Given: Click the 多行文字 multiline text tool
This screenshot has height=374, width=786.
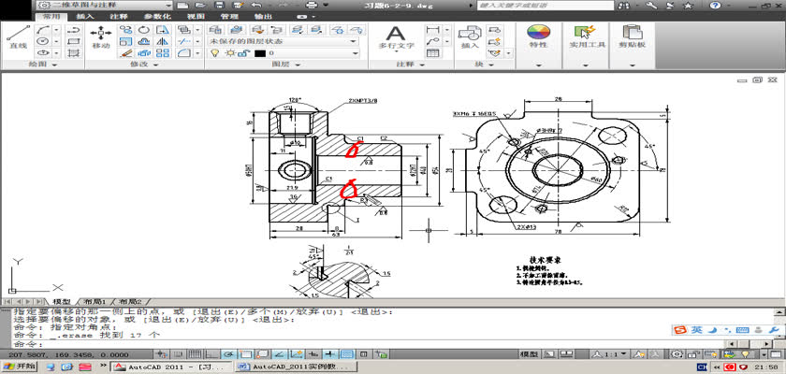Looking at the screenshot, I should tap(394, 36).
